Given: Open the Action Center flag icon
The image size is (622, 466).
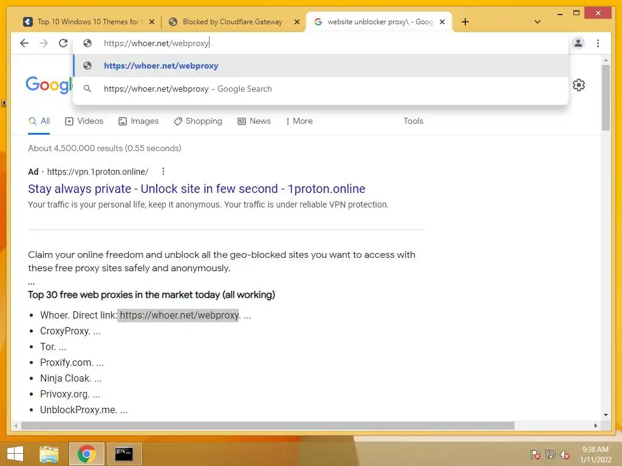Looking at the screenshot, I should click(x=536, y=454).
